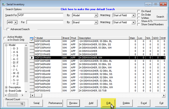Select row WDF340PAMM

pyautogui.click(x=100, y=64)
